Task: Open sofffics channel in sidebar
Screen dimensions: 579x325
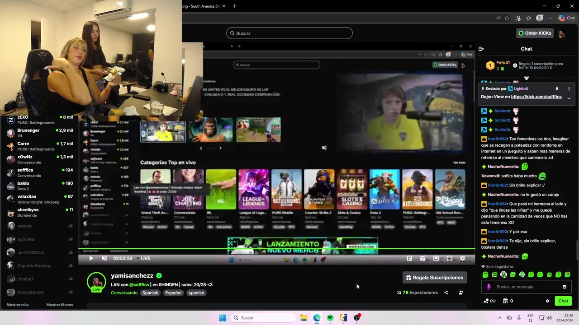Action: pyautogui.click(x=40, y=173)
